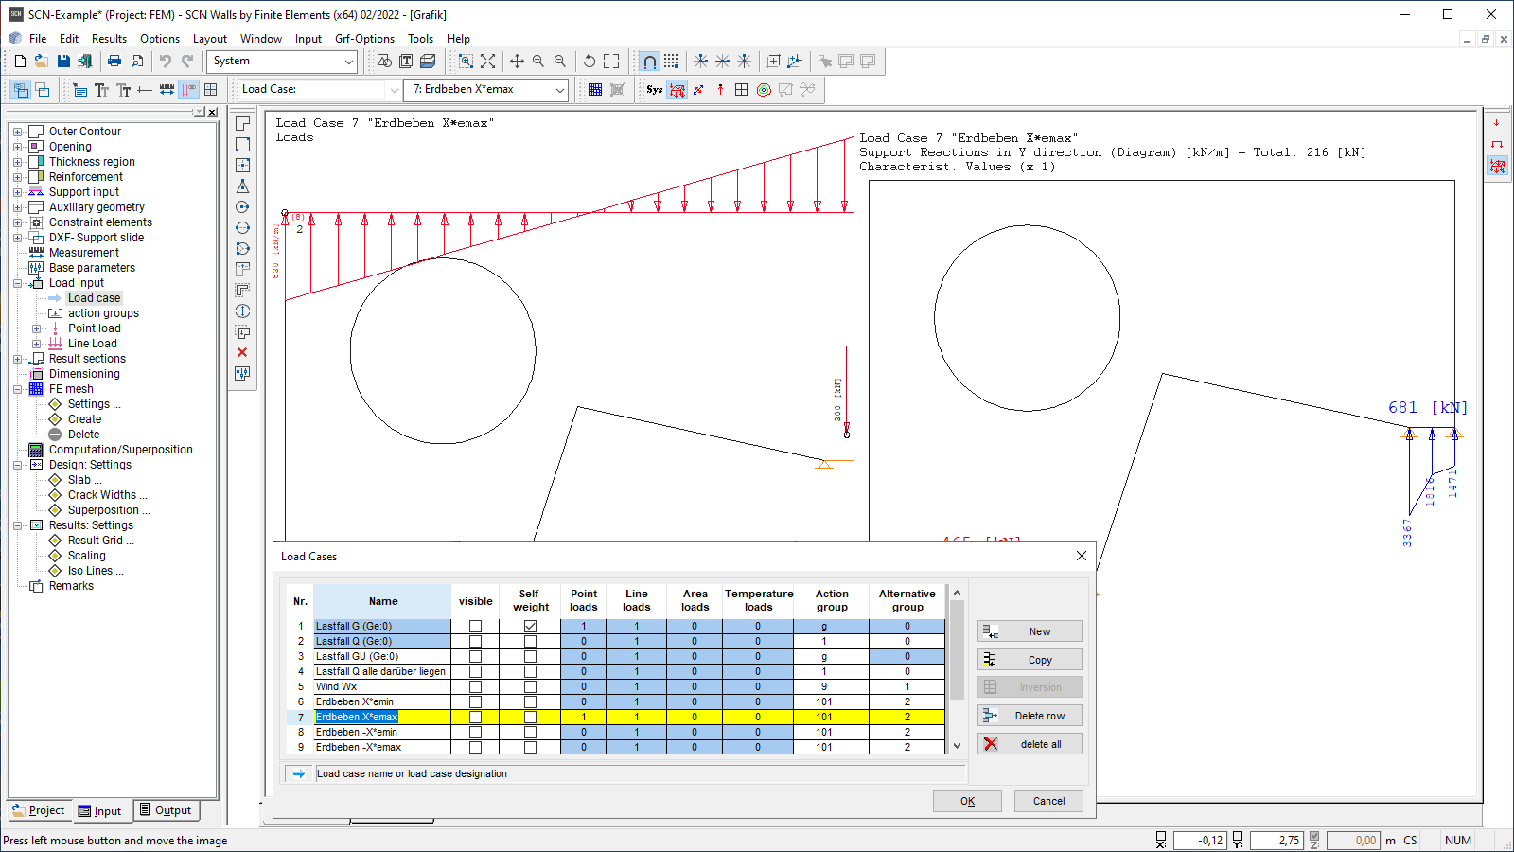Toggle self-weight checkbox for Lastfall G (Ge:0)
The image size is (1514, 852).
pos(531,626)
